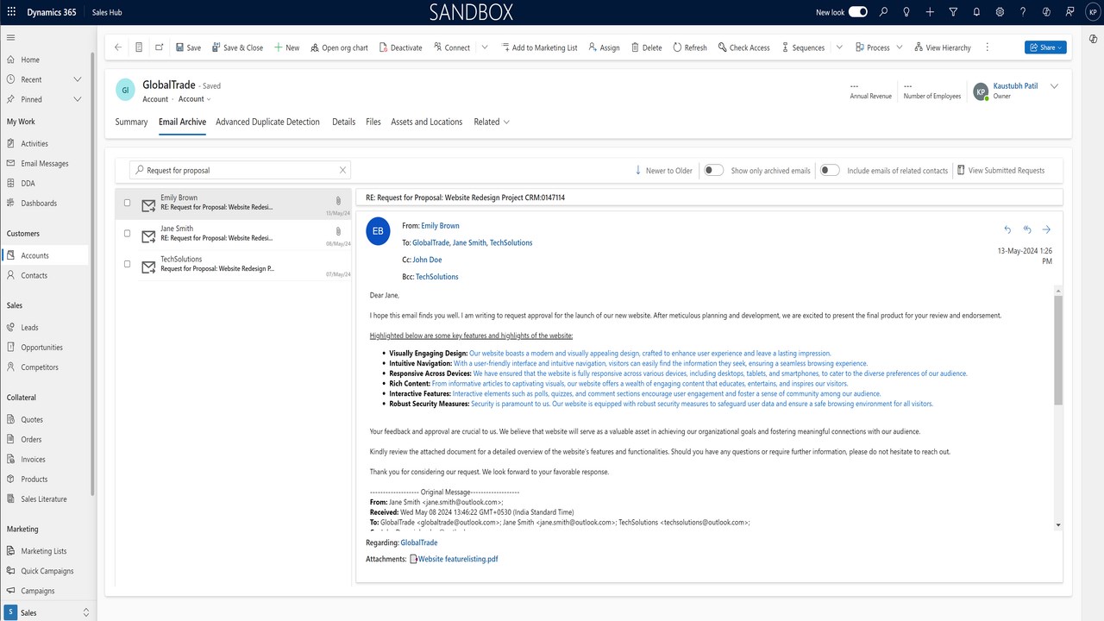The height and width of the screenshot is (621, 1104).
Task: Go back using the arrow icon
Action: pyautogui.click(x=118, y=47)
